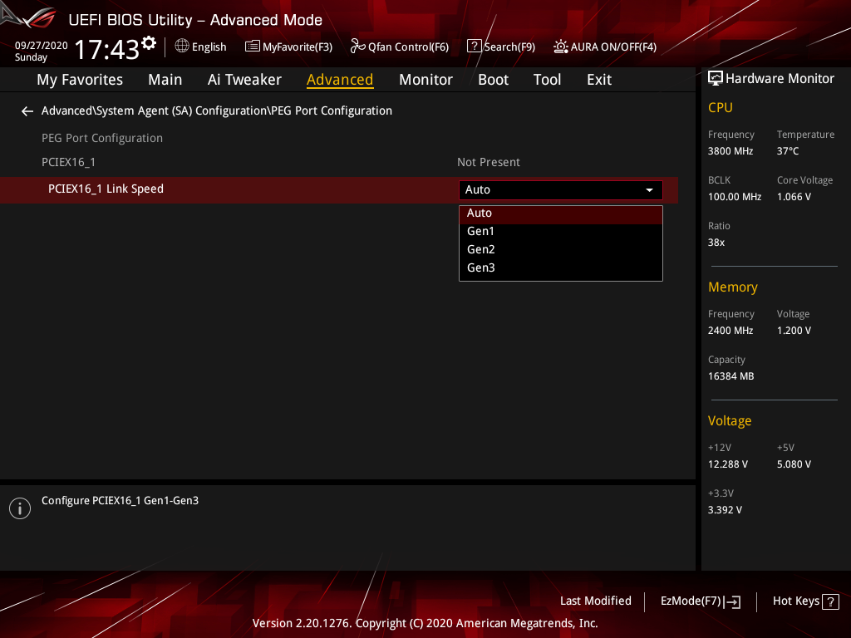This screenshot has height=638, width=851.
Task: Click the CPU temperature 37°C value
Action: (788, 151)
